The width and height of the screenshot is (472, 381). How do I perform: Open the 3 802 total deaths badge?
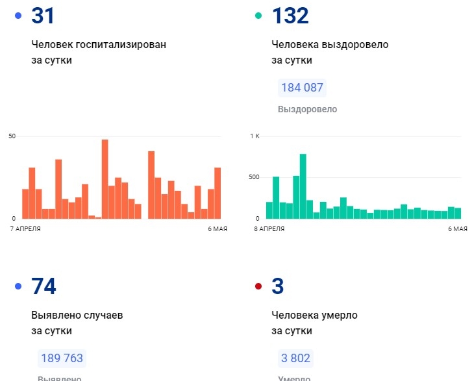(x=295, y=358)
